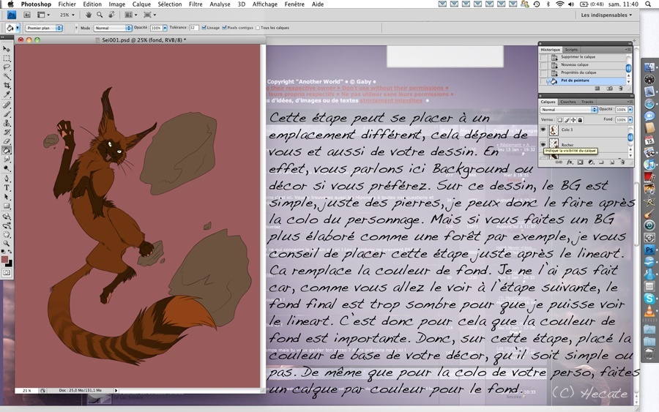Select the Zoom tool in toolbox
This screenshot has width=659, height=412.
(7, 244)
